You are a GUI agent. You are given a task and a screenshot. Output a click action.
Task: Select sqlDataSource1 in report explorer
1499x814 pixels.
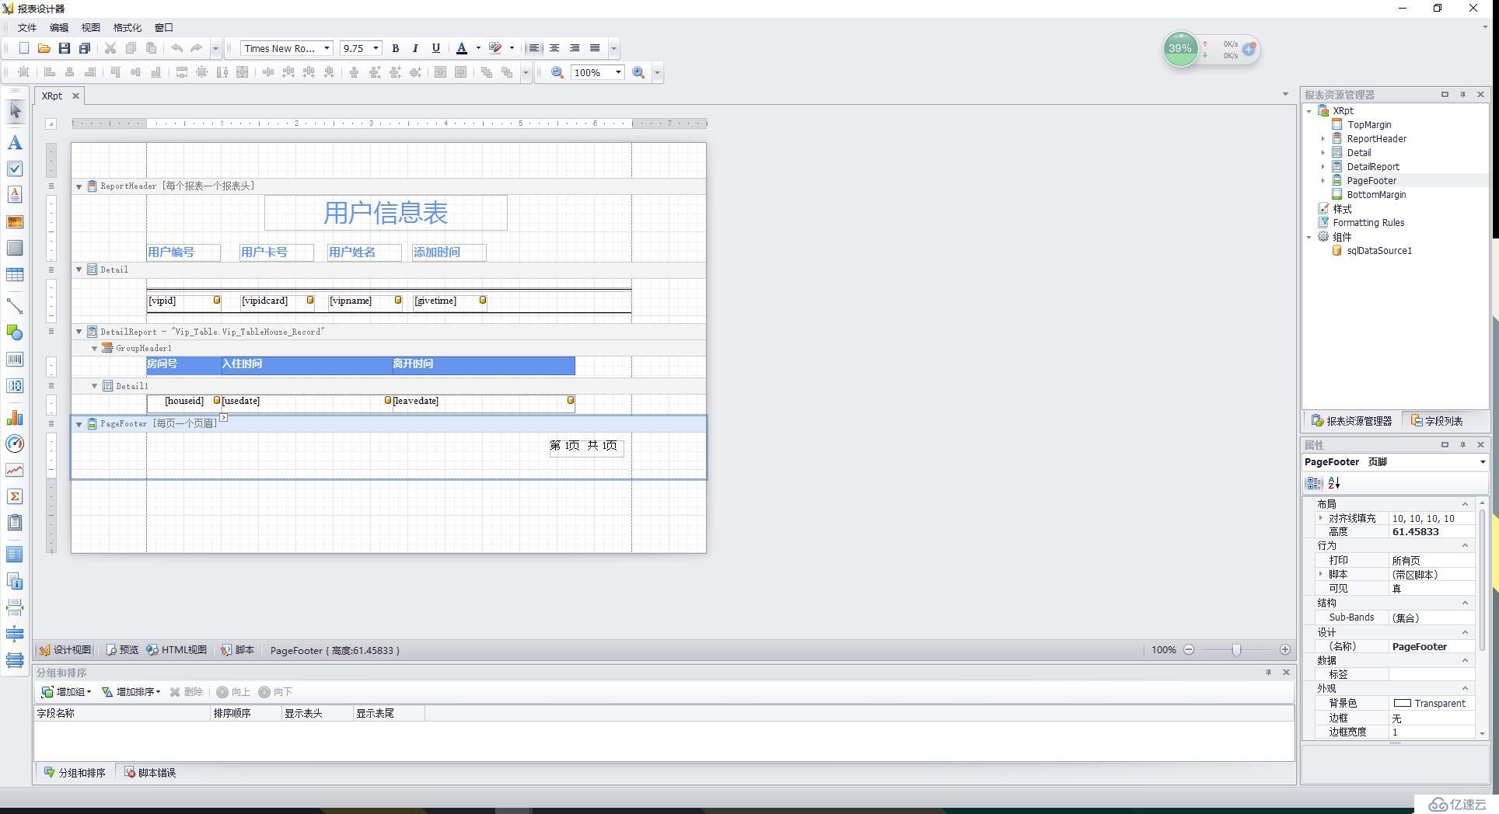[x=1378, y=251]
